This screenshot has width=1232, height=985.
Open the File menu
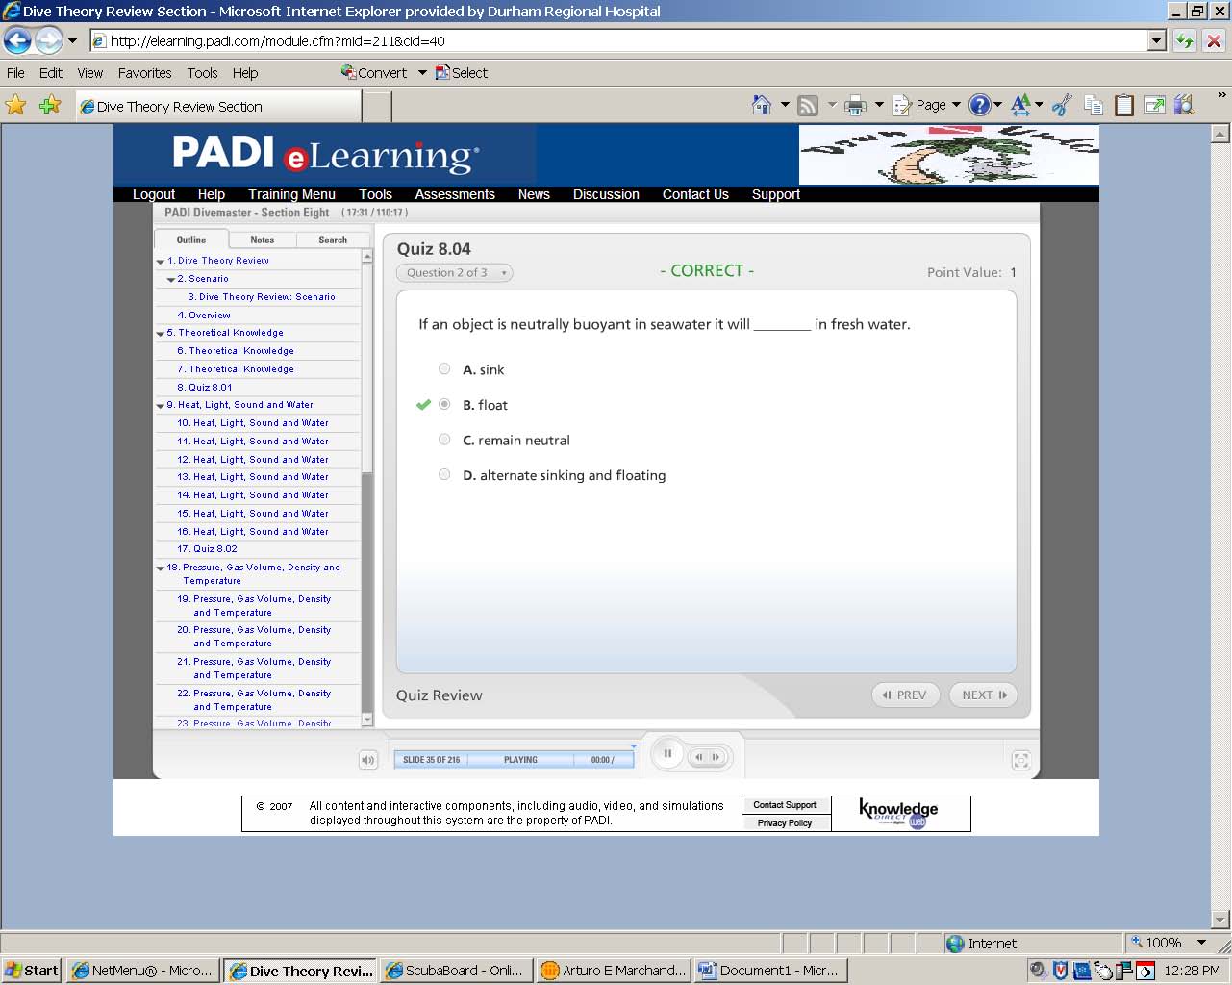(x=15, y=72)
